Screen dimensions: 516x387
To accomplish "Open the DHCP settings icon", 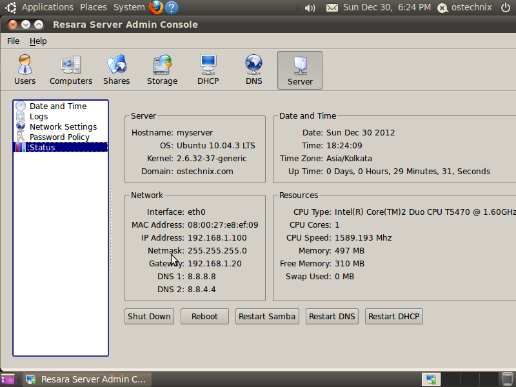I will tap(208, 70).
